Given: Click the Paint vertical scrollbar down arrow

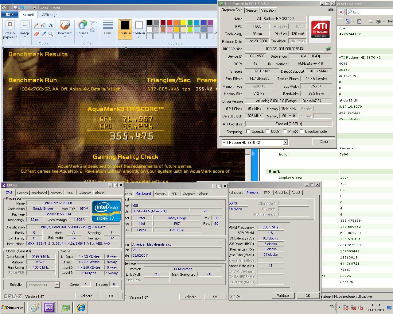Looking at the screenshot, I should click(x=248, y=151).
